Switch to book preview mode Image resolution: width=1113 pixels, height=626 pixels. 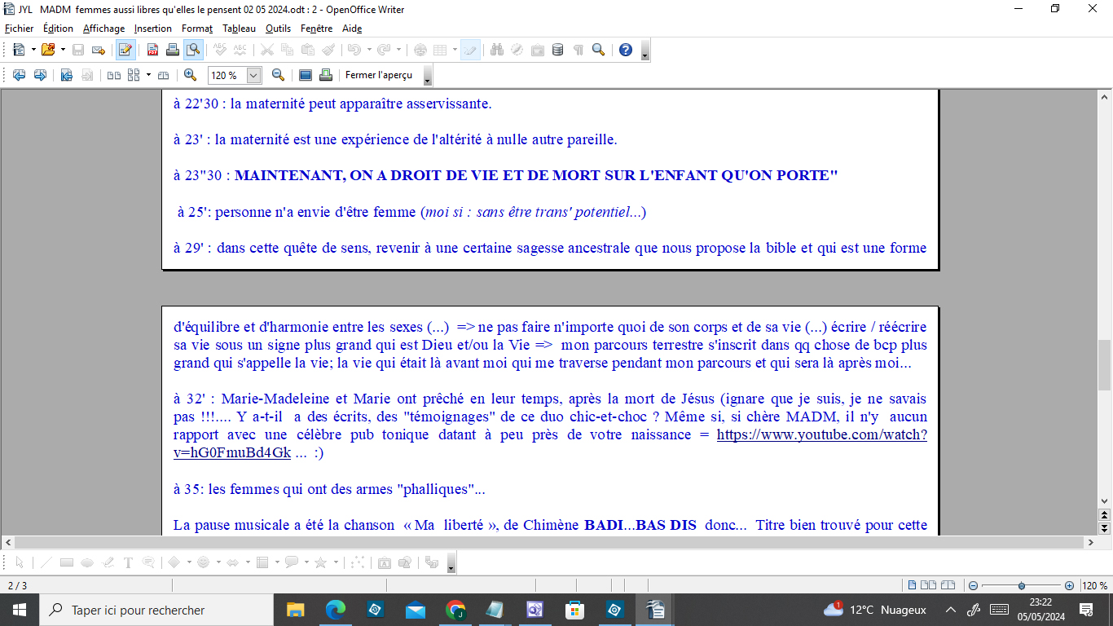(x=163, y=75)
